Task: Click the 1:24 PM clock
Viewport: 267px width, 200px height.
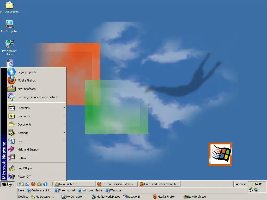Action: [257, 184]
